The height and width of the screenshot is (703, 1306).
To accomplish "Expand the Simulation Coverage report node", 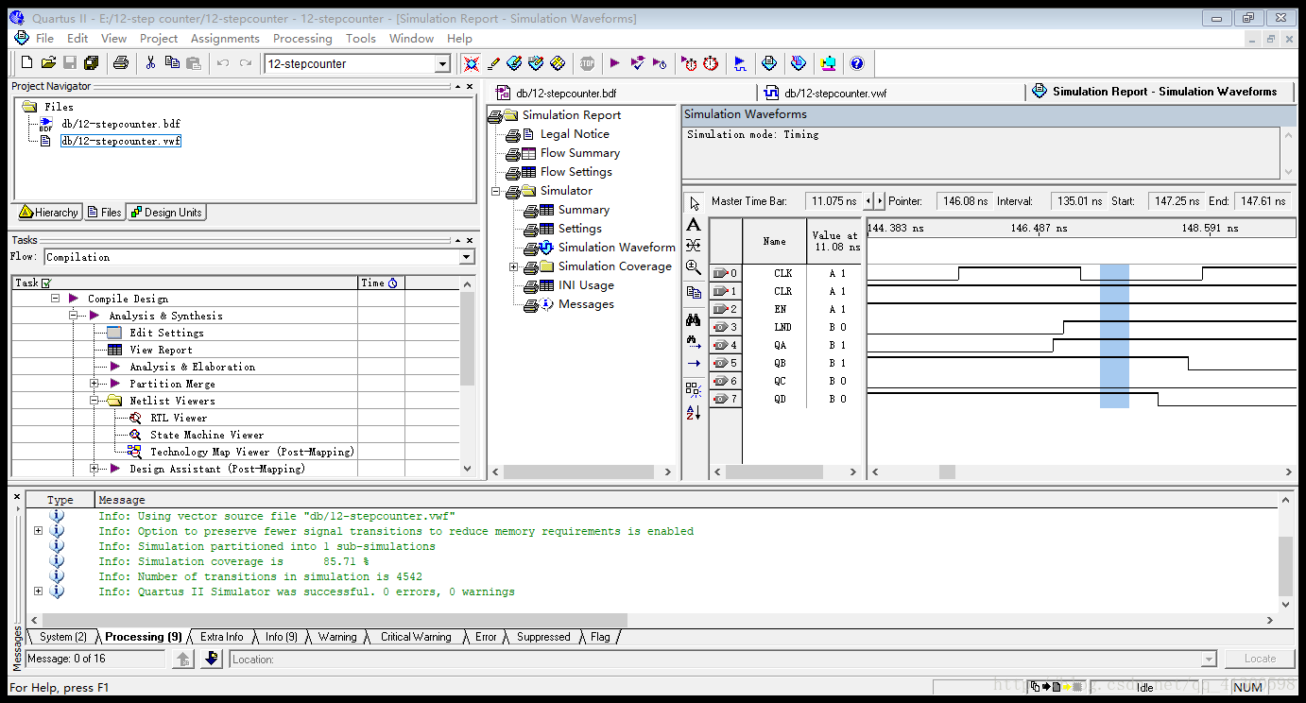I will click(x=513, y=266).
